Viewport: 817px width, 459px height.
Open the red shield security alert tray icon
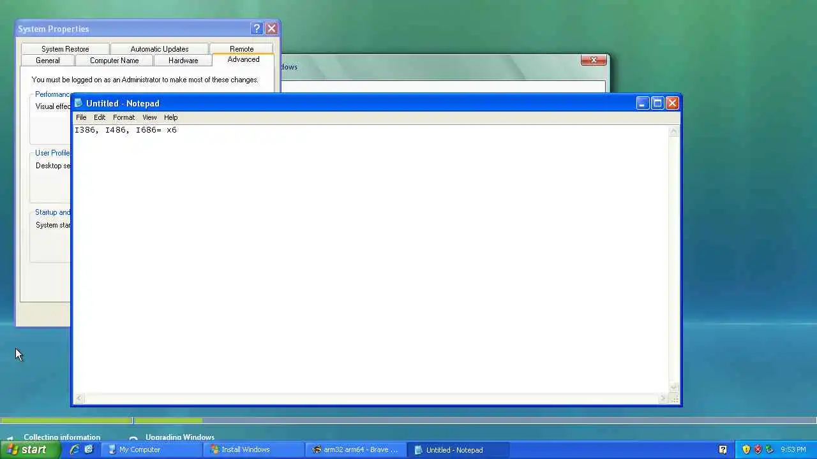[x=758, y=449]
